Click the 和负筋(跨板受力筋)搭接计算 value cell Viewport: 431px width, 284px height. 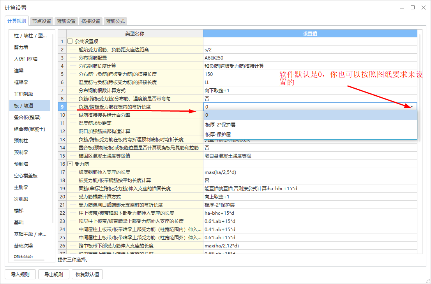tap(310, 66)
